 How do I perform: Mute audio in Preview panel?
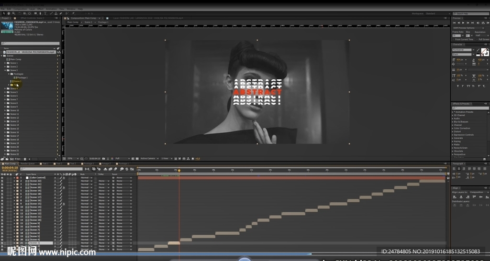[x=478, y=23]
